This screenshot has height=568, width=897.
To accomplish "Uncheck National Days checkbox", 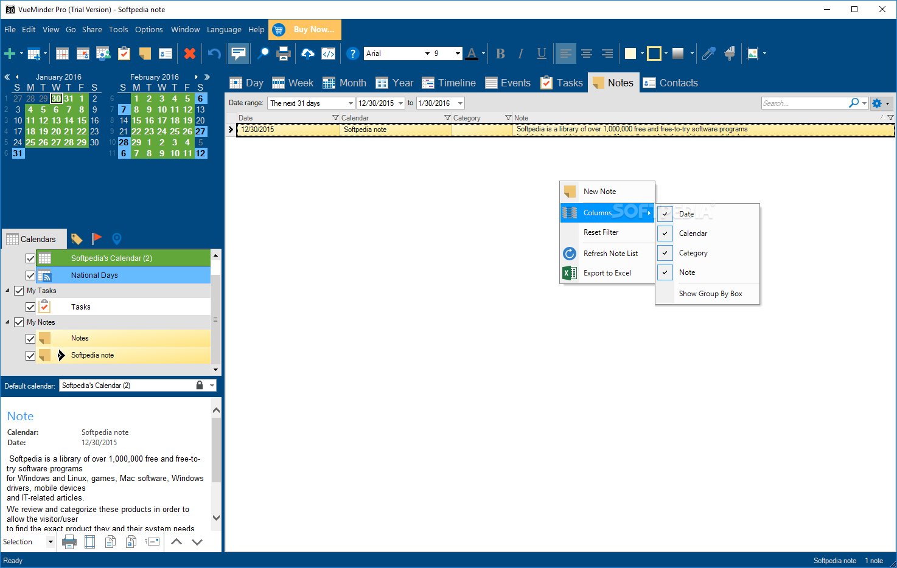I will pos(30,275).
